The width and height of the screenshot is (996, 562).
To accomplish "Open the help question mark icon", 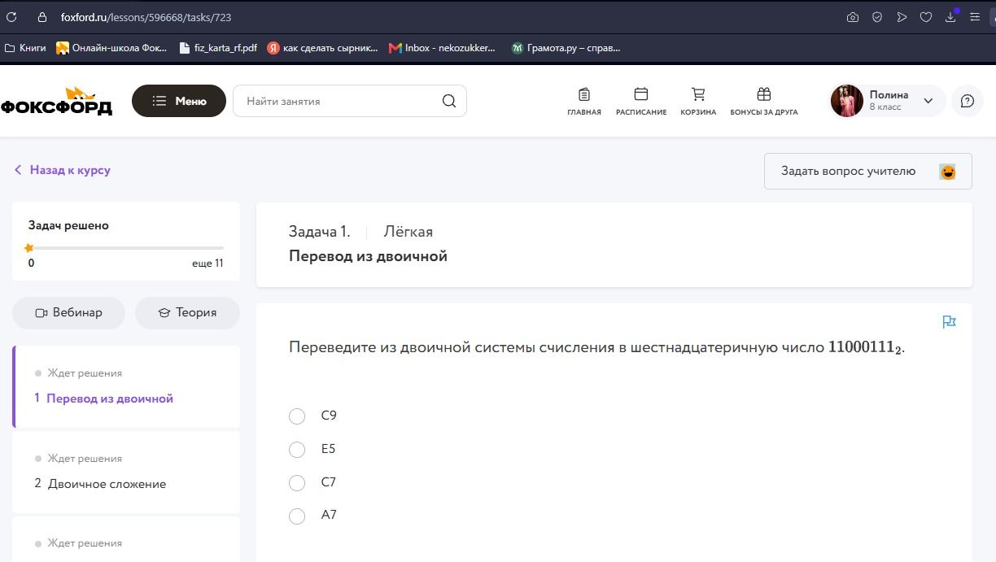I will tap(968, 101).
